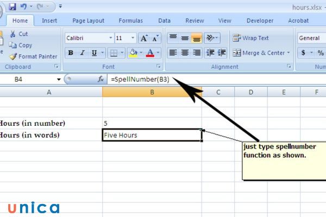Click the Decrease Font Size icon
This screenshot has height=217, width=326.
155,38
